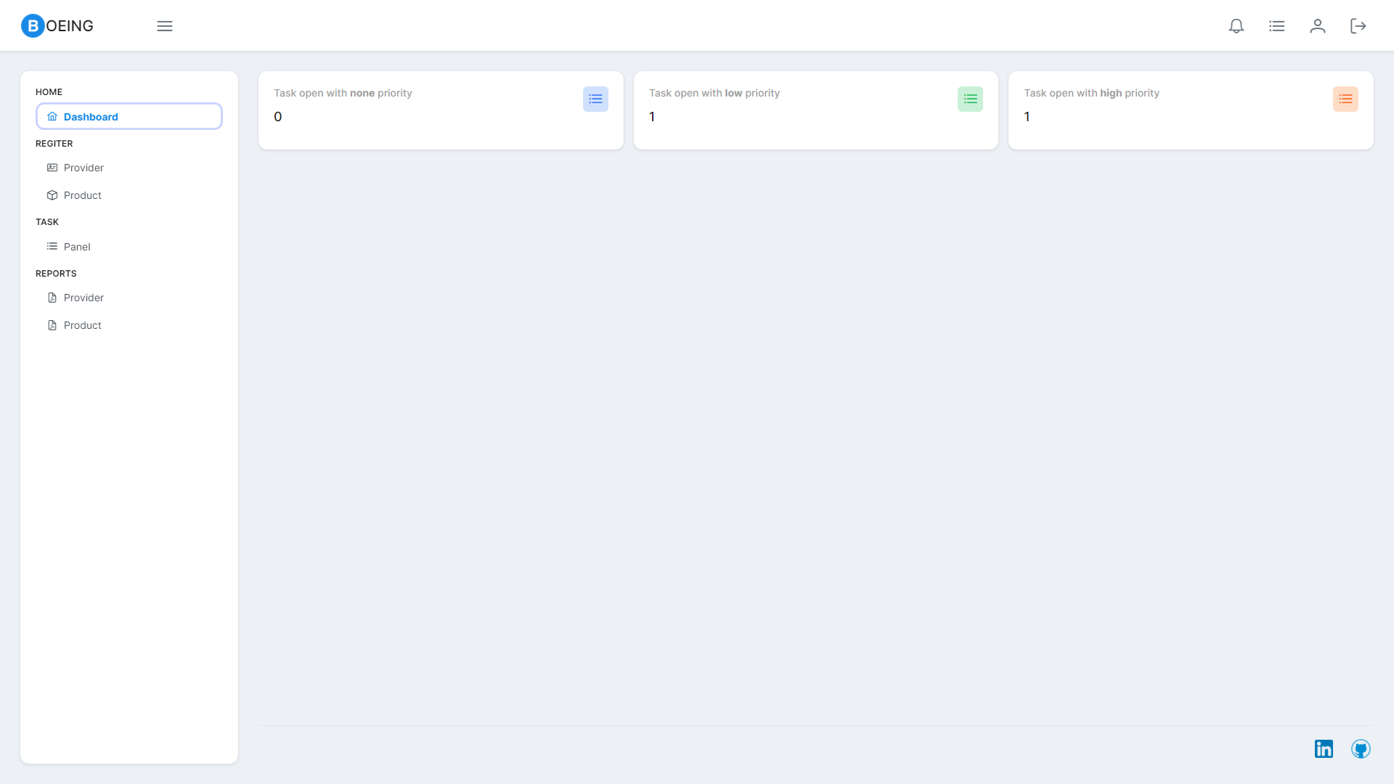This screenshot has height=784, width=1394.
Task: Select Product under REGITER
Action: [x=82, y=195]
